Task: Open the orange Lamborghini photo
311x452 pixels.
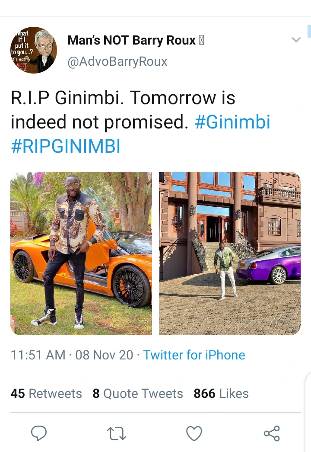Action: [x=81, y=253]
